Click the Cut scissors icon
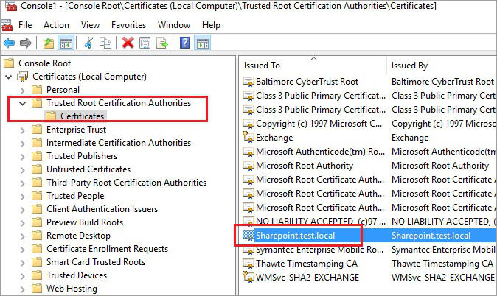This screenshot has width=497, height=296. 88,43
